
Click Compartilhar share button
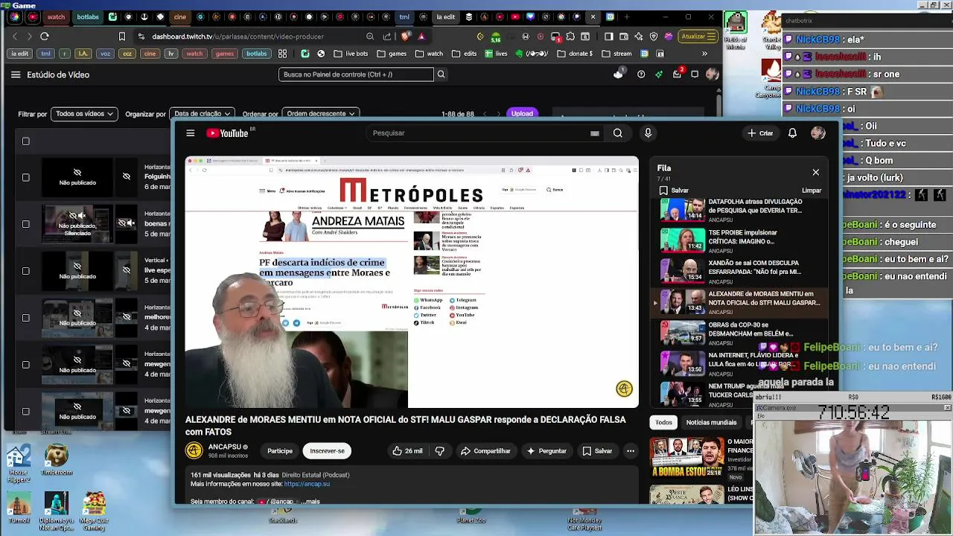485,451
